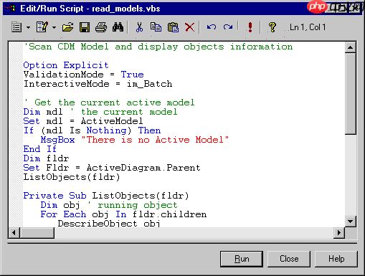The width and height of the screenshot is (365, 276).
Task: Click the 'Dim mdl' line
Action: pyautogui.click(x=100, y=112)
